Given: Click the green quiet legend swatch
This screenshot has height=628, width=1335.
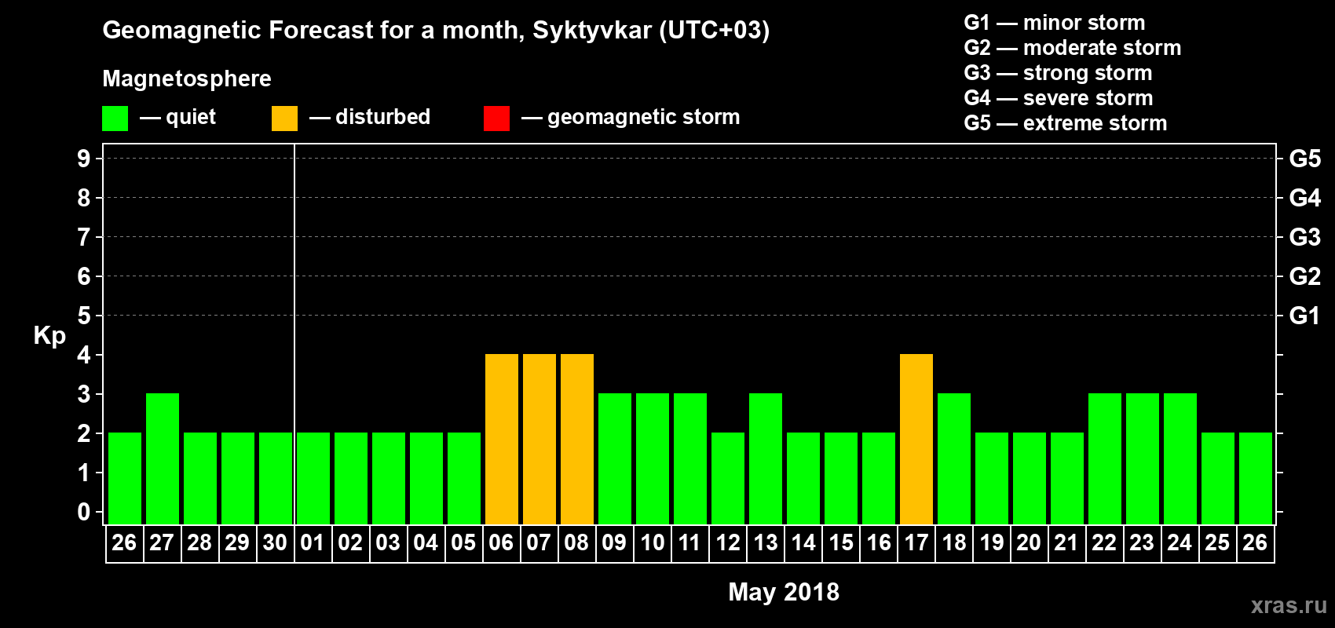Looking at the screenshot, I should 115,119.
